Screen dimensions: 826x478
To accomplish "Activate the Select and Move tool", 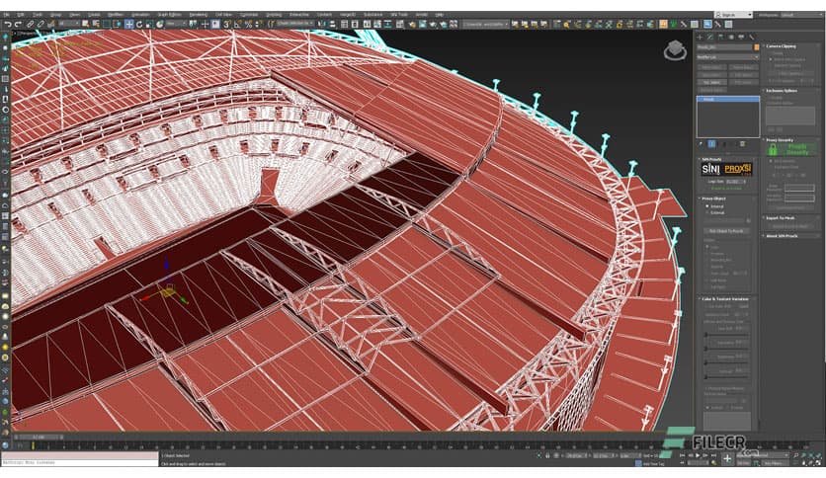I will pos(129,25).
